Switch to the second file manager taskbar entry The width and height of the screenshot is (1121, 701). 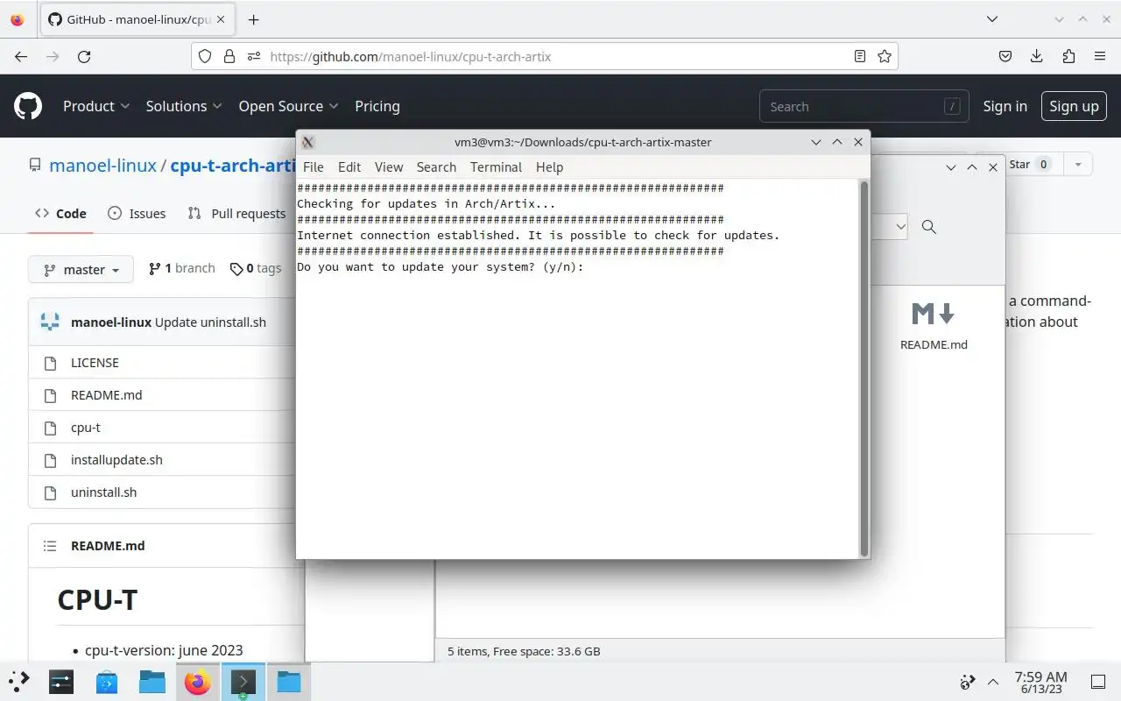click(289, 681)
